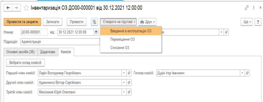Viewport: 263px width, 102px height.
Task: Expand 'Створити на підставі' dropdown button
Action: click(x=118, y=22)
